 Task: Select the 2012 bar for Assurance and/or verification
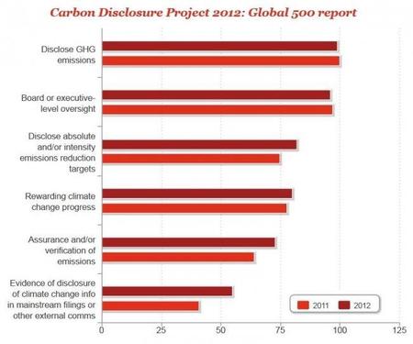(x=188, y=242)
